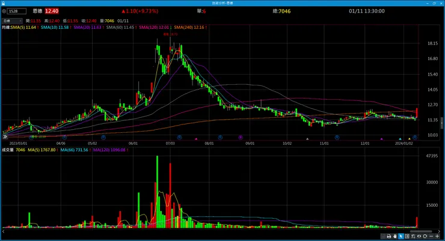Click the circular refresh icon
Viewport: 445px width, 241px height.
pos(425,236)
